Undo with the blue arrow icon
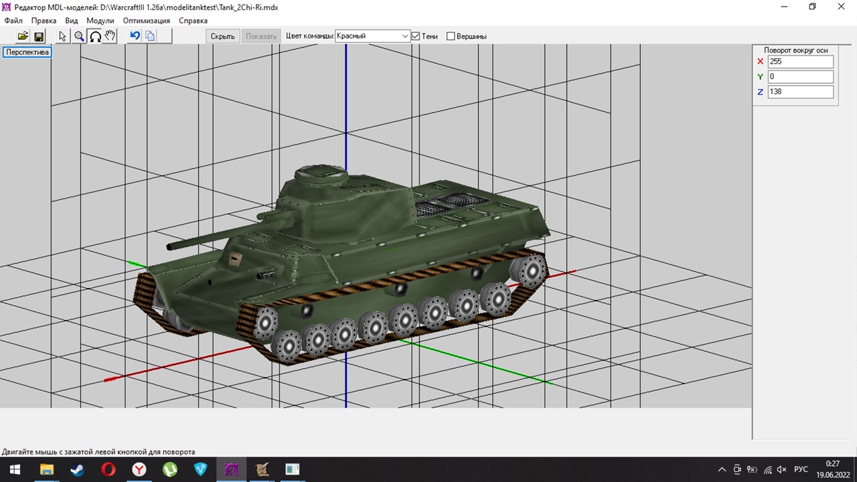The height and width of the screenshot is (482, 857). [x=135, y=36]
